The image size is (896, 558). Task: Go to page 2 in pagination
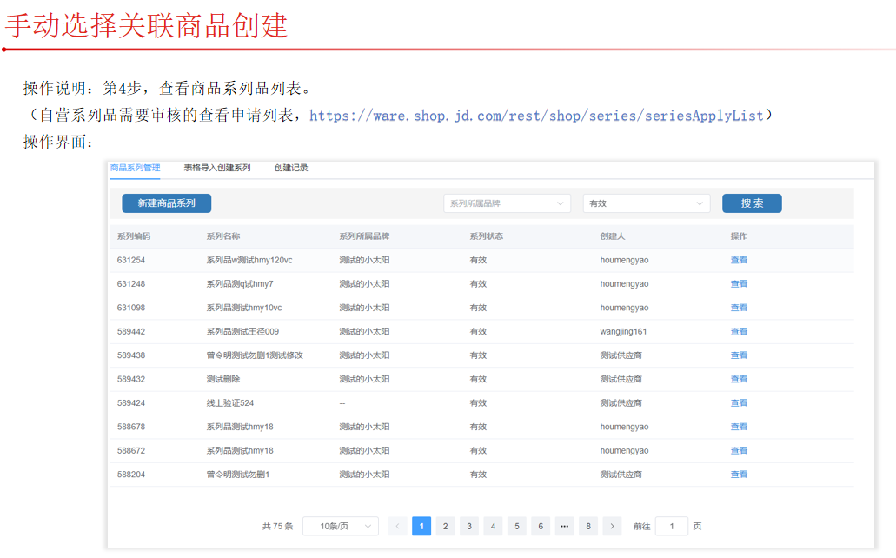tap(445, 526)
